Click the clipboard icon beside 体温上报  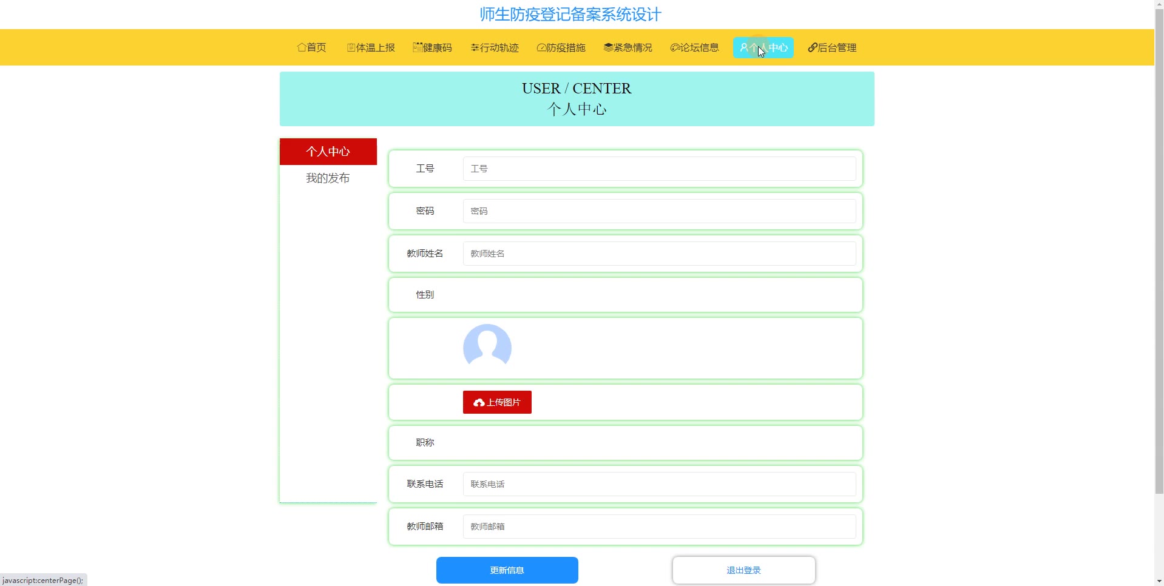[351, 47]
